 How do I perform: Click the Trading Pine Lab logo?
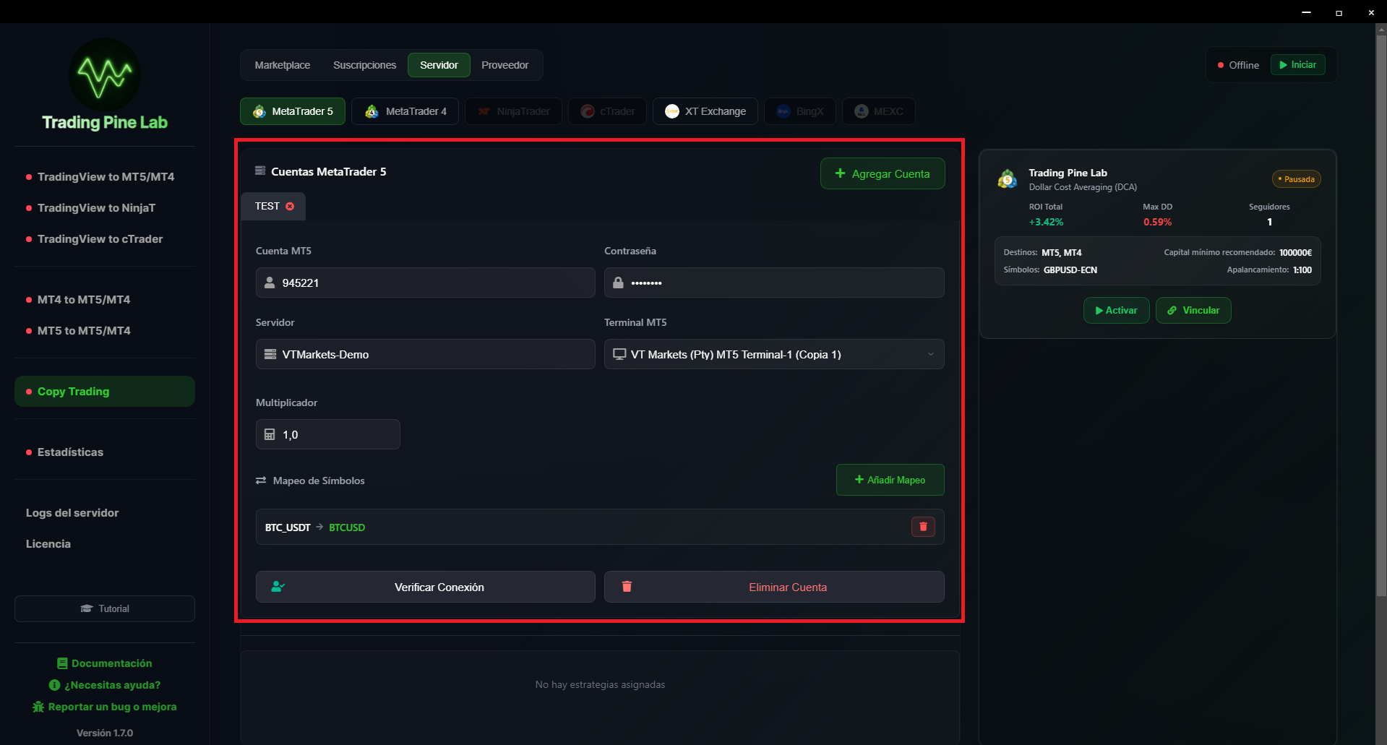(x=104, y=74)
